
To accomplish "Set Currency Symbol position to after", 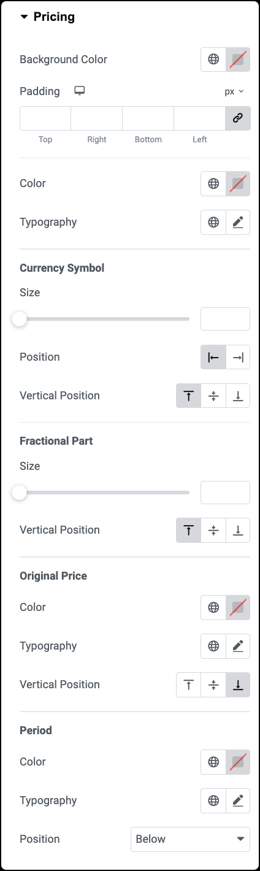I will [238, 357].
